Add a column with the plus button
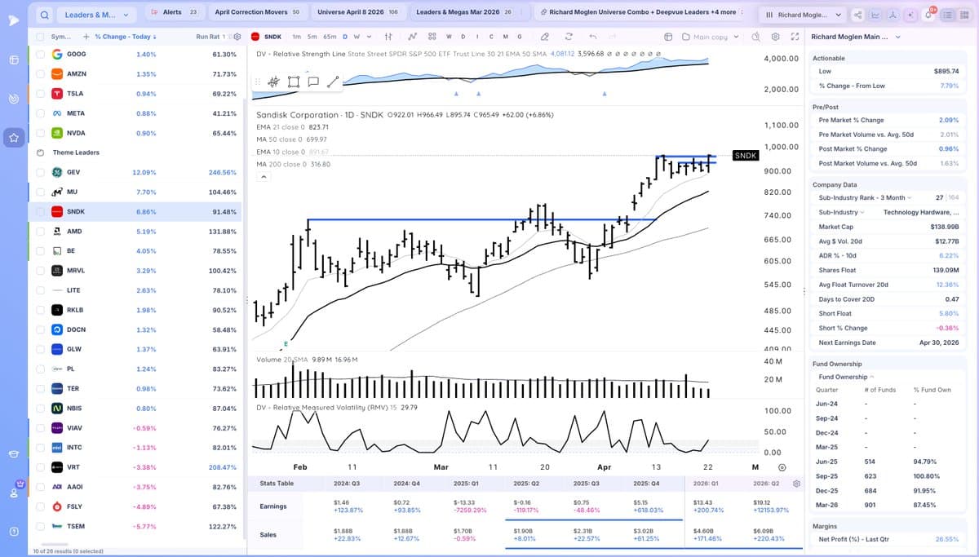Viewport: 979px width, 557px height. click(x=86, y=37)
